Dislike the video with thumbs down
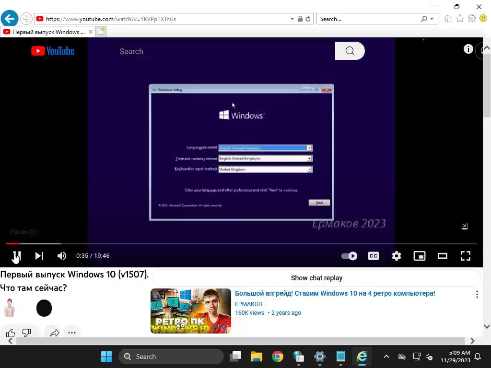 [x=27, y=333]
